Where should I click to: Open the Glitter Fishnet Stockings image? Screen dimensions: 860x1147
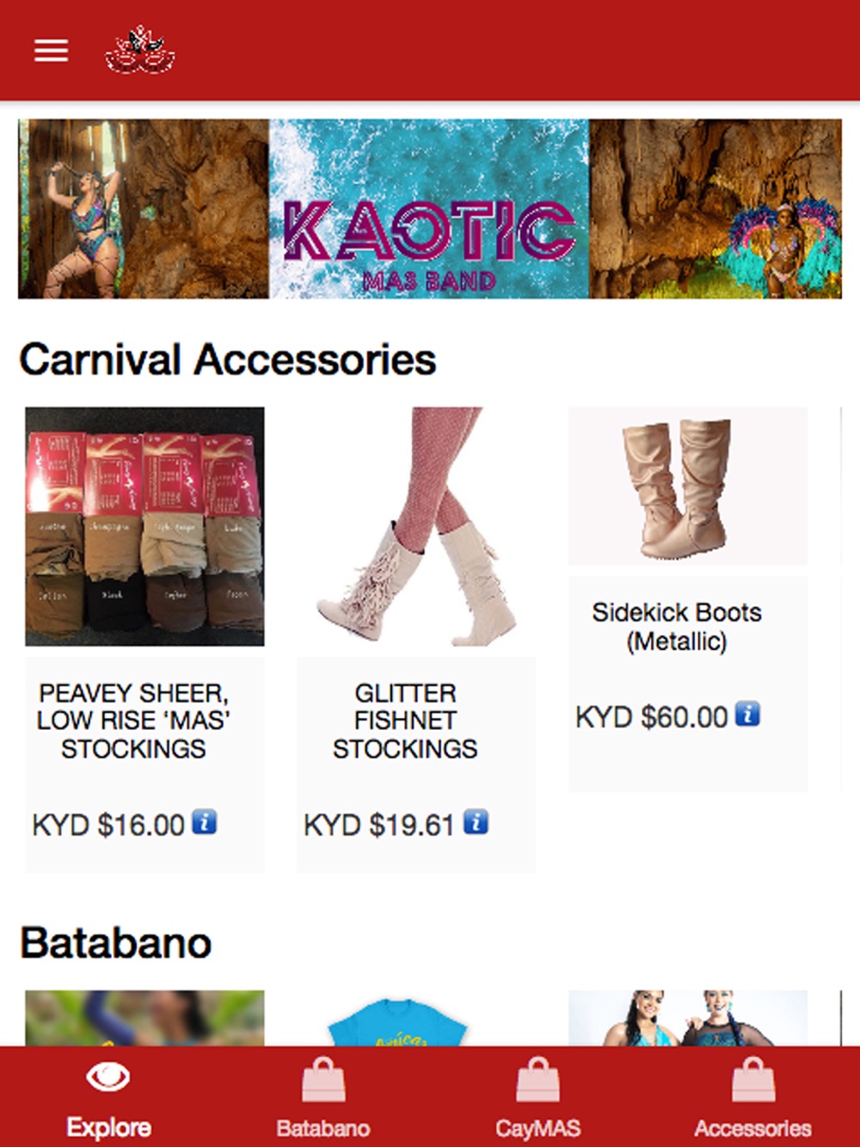(416, 526)
